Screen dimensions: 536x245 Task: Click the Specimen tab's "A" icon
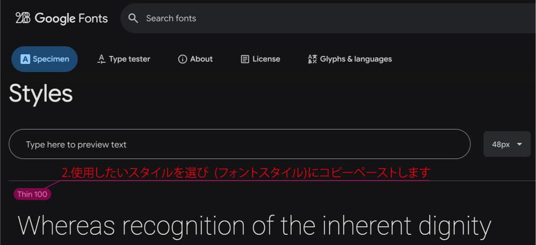[x=25, y=59]
